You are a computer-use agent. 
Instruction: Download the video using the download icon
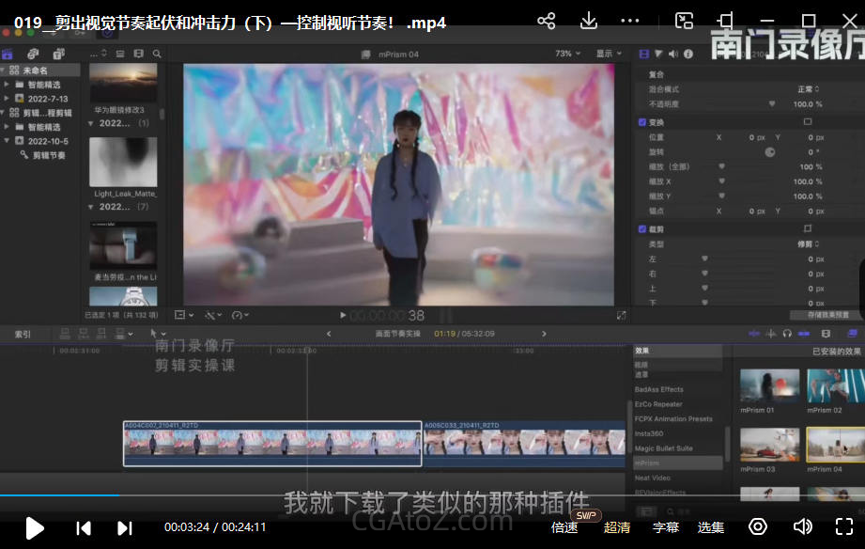[589, 21]
